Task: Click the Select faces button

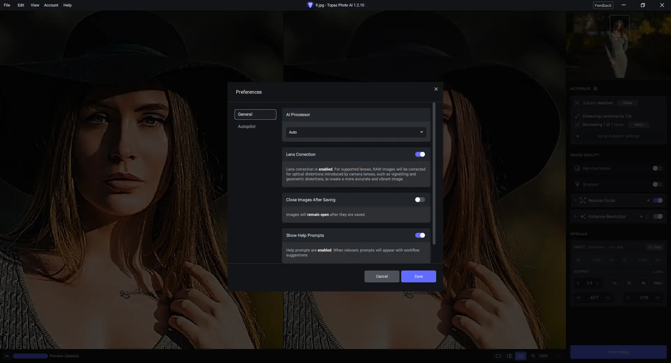Action: tap(639, 125)
